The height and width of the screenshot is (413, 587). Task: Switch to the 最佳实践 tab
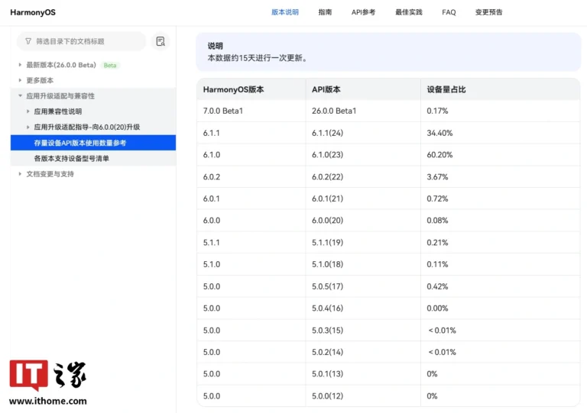[x=409, y=12]
